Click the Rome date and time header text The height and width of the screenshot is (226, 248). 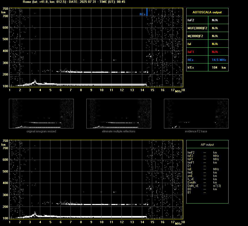point(74,2)
